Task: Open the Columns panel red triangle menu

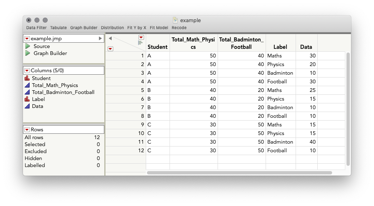Action: pos(27,71)
